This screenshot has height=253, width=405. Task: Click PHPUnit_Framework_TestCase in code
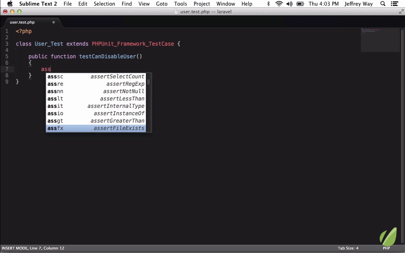133,44
